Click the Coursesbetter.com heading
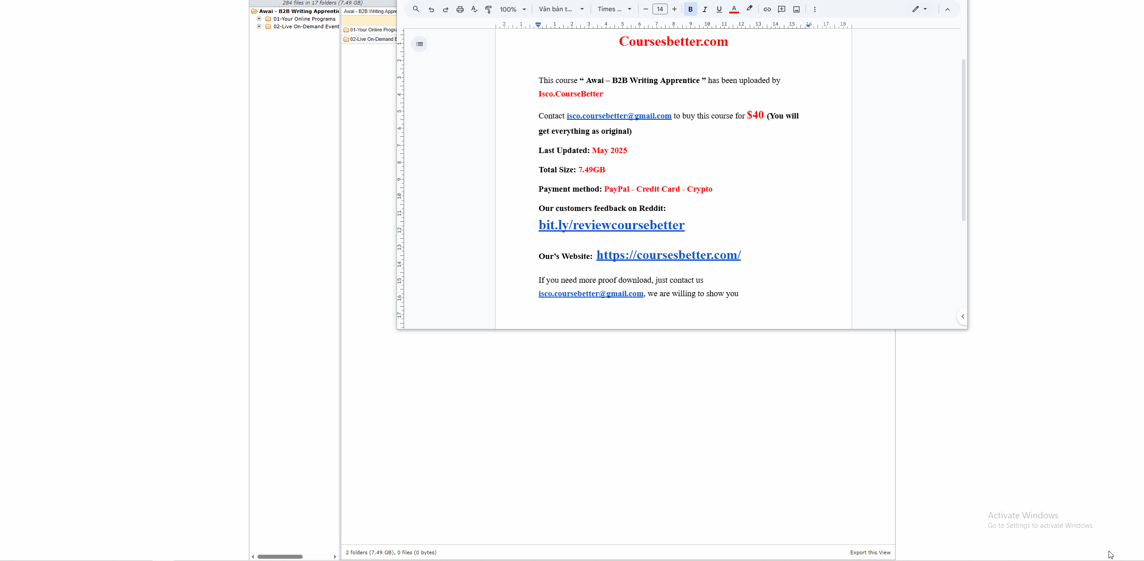 pyautogui.click(x=673, y=41)
